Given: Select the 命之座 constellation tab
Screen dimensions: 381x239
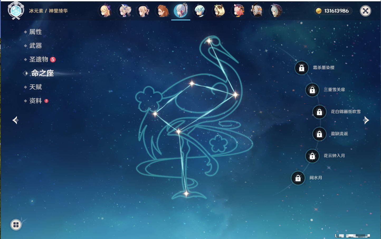Looking at the screenshot, I should coord(42,73).
